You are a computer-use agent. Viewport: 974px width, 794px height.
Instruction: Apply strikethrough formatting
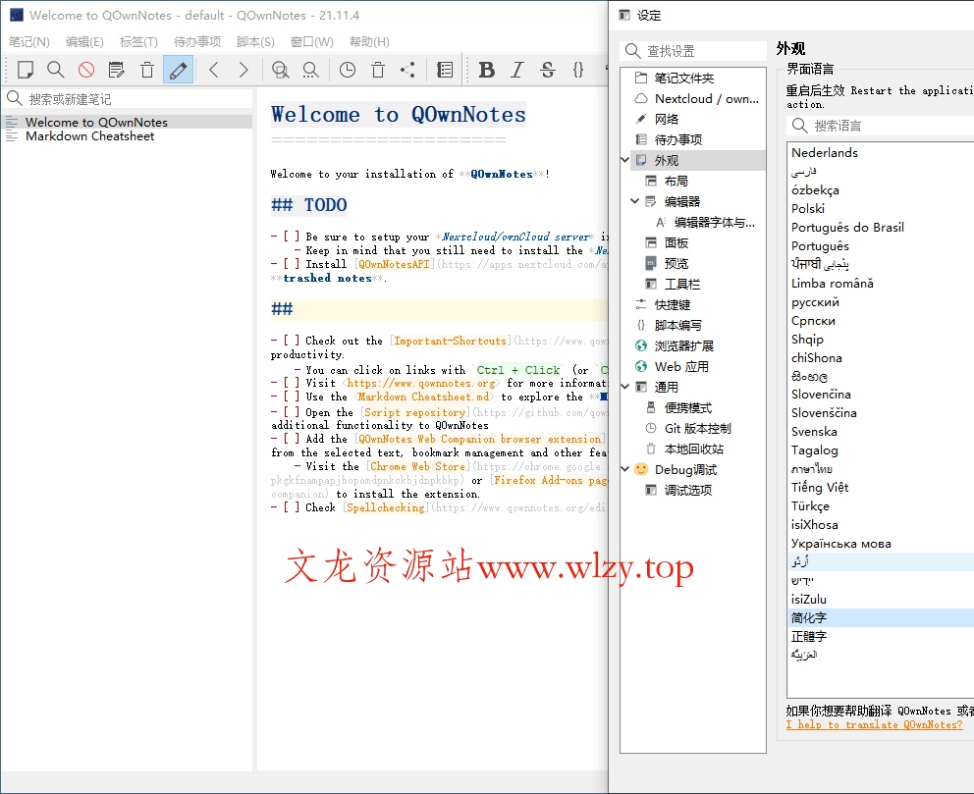(548, 70)
